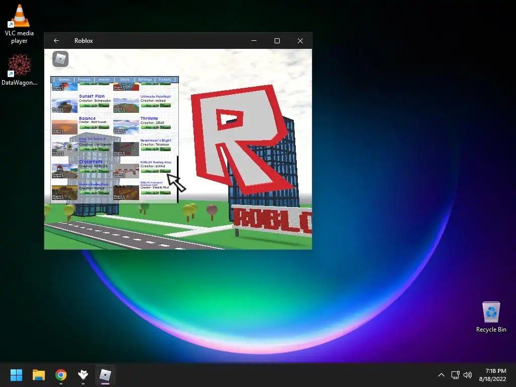Click the wider green button under Balance
This screenshot has height=387, width=516.
88,127
